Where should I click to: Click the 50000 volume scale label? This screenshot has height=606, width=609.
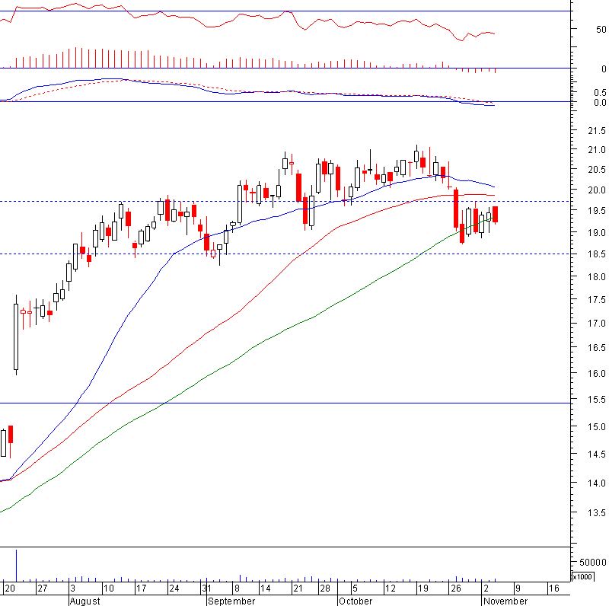pyautogui.click(x=593, y=563)
